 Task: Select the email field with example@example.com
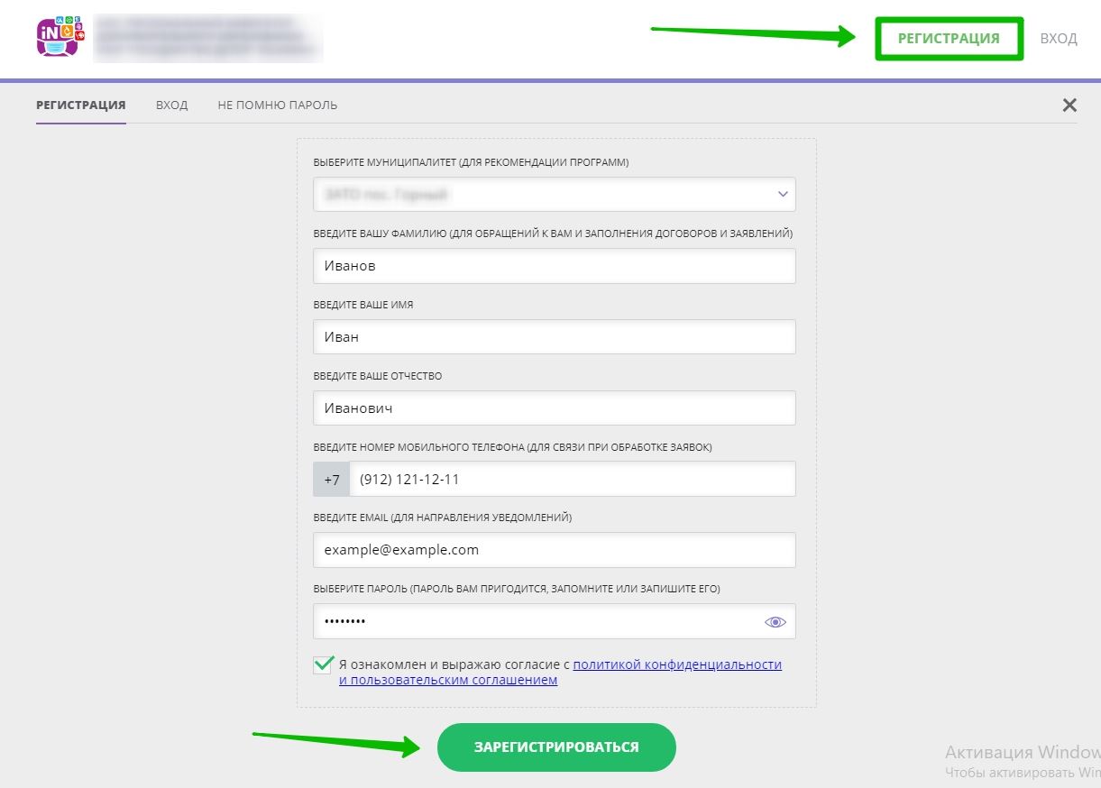[554, 550]
